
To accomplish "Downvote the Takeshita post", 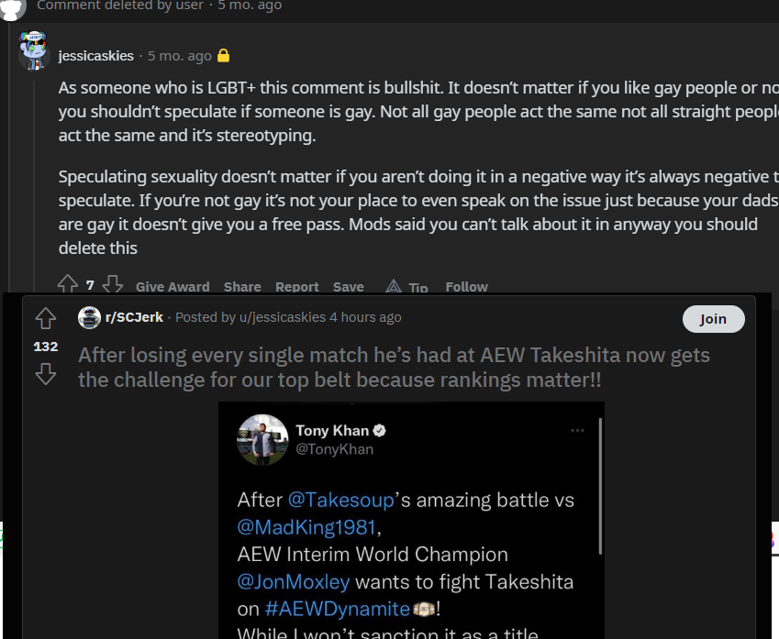I will [45, 374].
